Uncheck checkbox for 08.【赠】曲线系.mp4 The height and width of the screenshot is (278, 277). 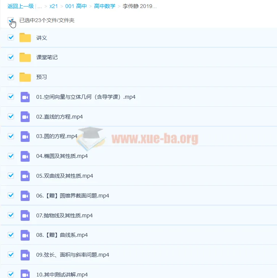click(11, 235)
